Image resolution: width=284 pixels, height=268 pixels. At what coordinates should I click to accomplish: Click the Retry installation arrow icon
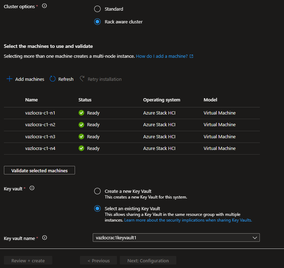coord(82,79)
